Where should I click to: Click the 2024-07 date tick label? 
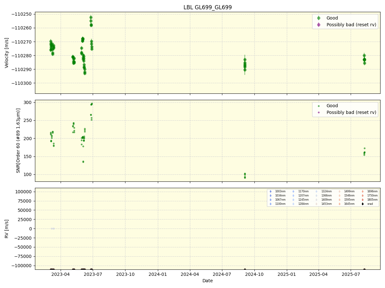point(222,274)
